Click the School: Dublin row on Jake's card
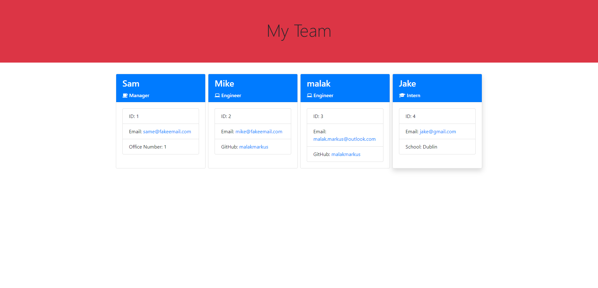 [x=437, y=147]
